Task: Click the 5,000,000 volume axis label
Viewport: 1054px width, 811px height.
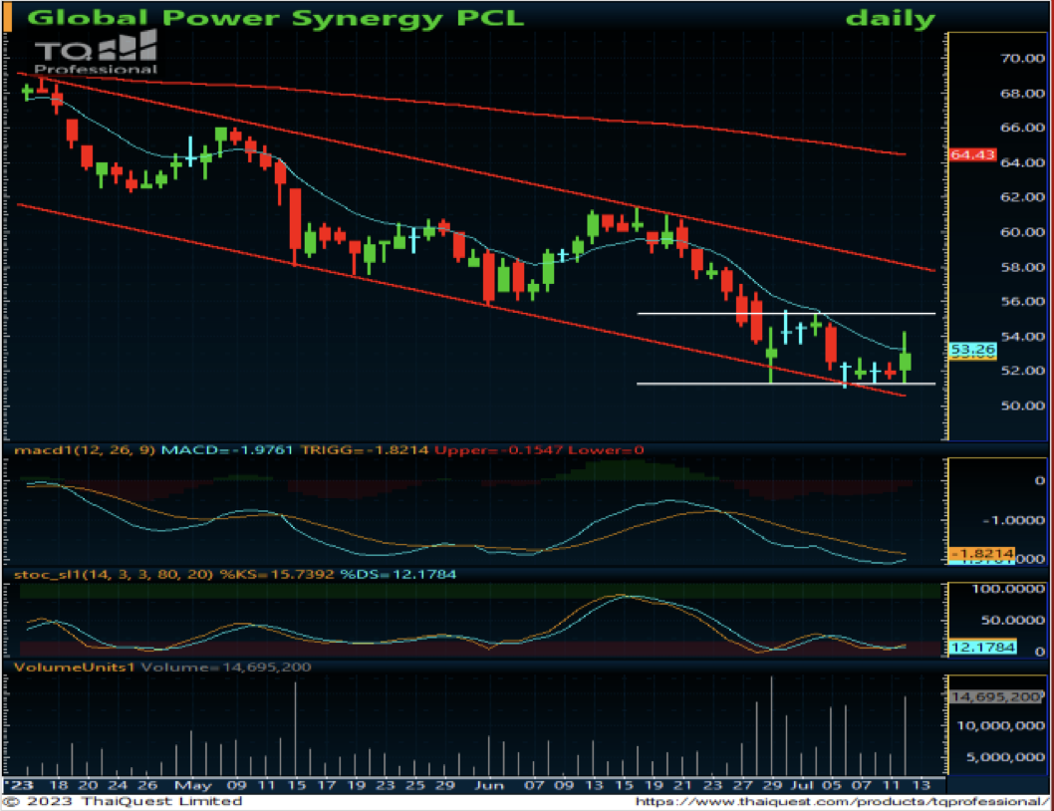Action: pyautogui.click(x=1005, y=757)
